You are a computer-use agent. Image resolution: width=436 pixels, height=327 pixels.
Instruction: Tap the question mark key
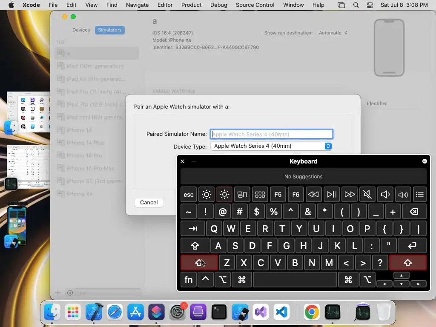(380, 262)
